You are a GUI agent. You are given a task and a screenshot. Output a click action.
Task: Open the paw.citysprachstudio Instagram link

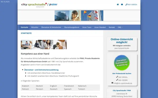point(122,48)
